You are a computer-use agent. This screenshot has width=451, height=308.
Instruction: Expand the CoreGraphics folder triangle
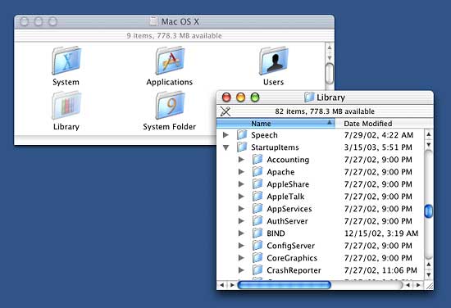242,258
